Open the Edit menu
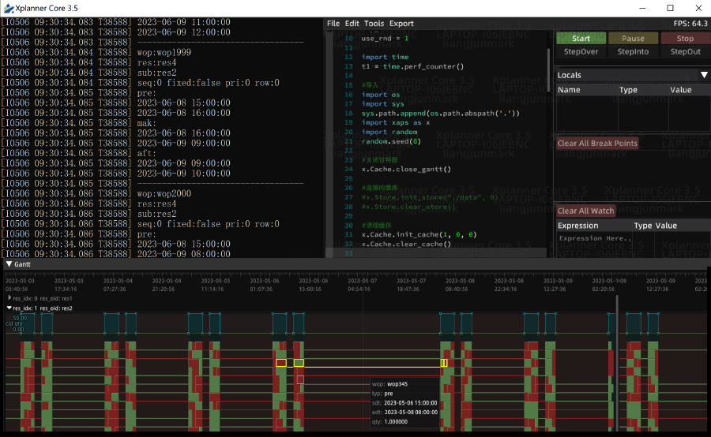The image size is (711, 437). pos(352,24)
